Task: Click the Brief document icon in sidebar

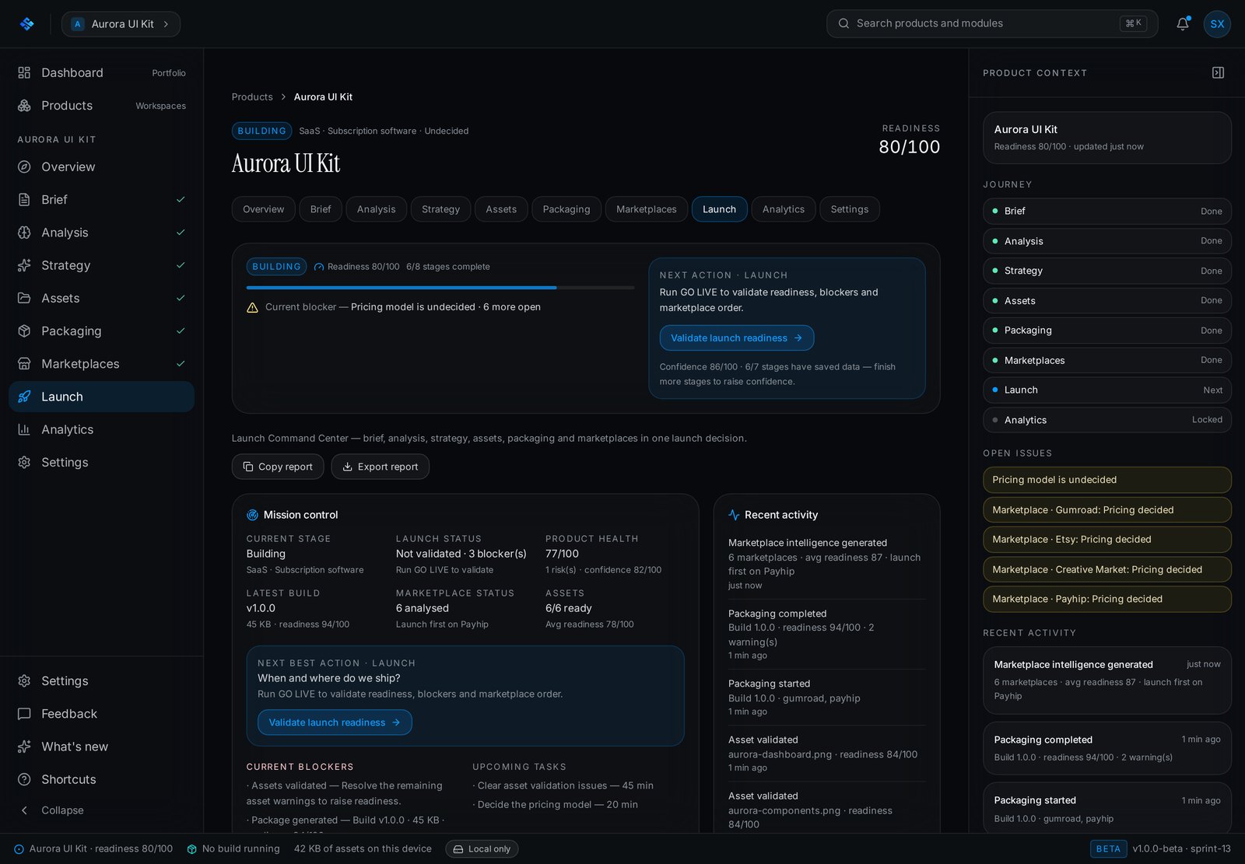Action: pos(24,200)
